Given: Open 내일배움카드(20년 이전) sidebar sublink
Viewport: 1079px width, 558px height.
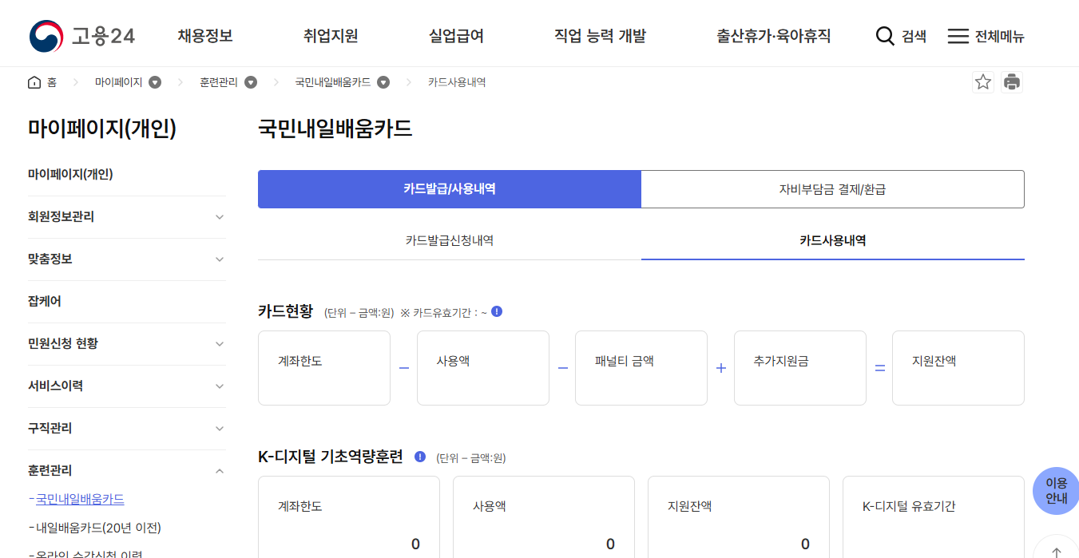Looking at the screenshot, I should (x=98, y=528).
